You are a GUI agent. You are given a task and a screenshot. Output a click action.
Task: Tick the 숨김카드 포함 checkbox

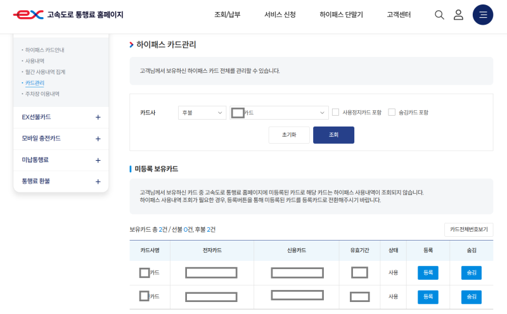click(392, 112)
